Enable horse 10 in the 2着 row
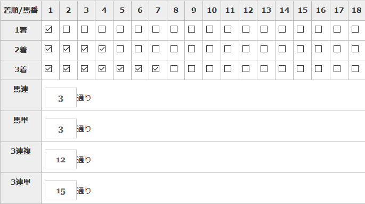This screenshot has height=204, width=365. pyautogui.click(x=209, y=49)
